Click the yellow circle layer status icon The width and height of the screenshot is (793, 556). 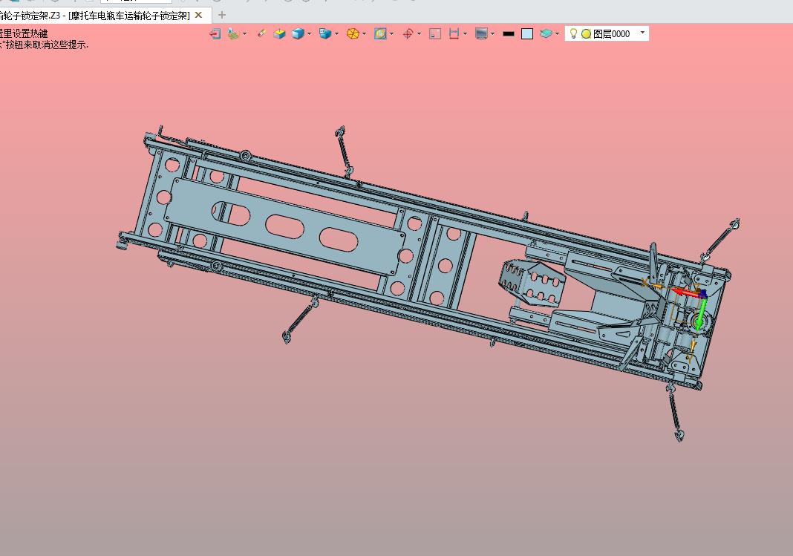586,34
